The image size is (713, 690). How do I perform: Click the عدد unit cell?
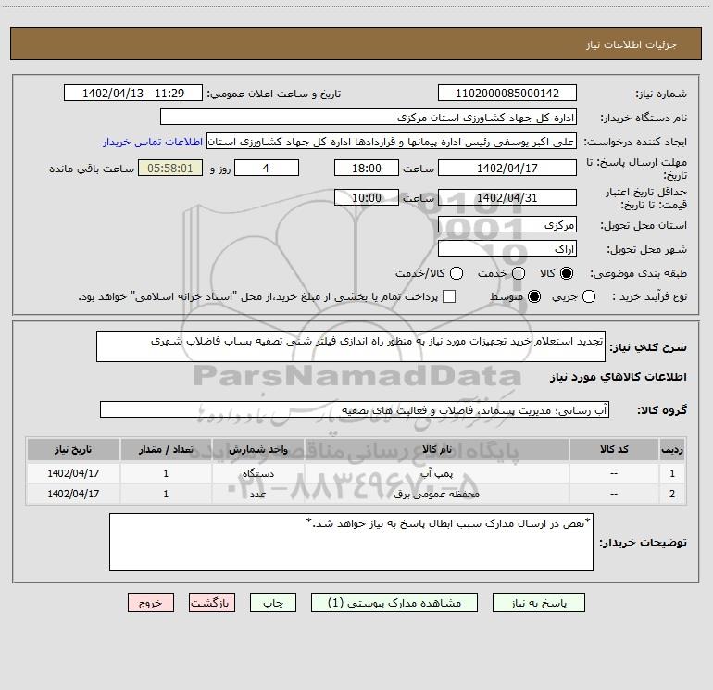(257, 494)
